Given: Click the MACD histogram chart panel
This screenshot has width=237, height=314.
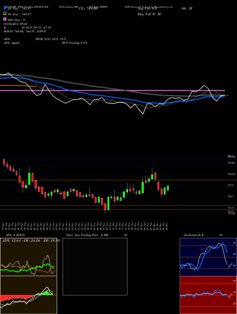Looking at the screenshot, I should (28, 295).
